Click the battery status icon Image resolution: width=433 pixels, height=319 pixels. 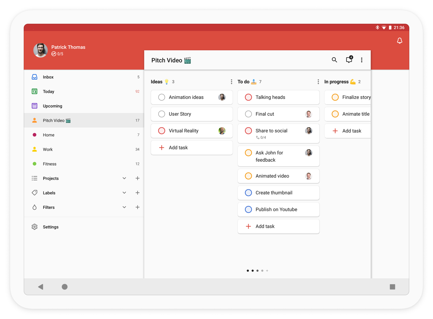(390, 27)
